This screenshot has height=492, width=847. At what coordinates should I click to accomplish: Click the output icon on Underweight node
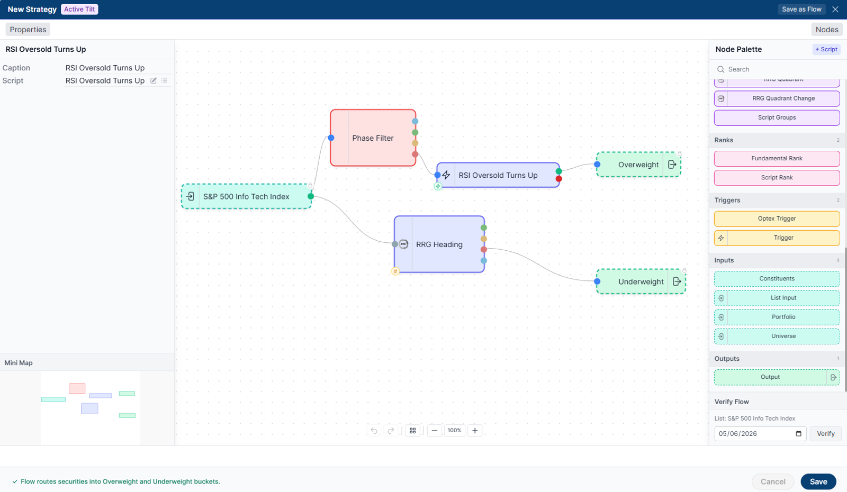(x=677, y=281)
